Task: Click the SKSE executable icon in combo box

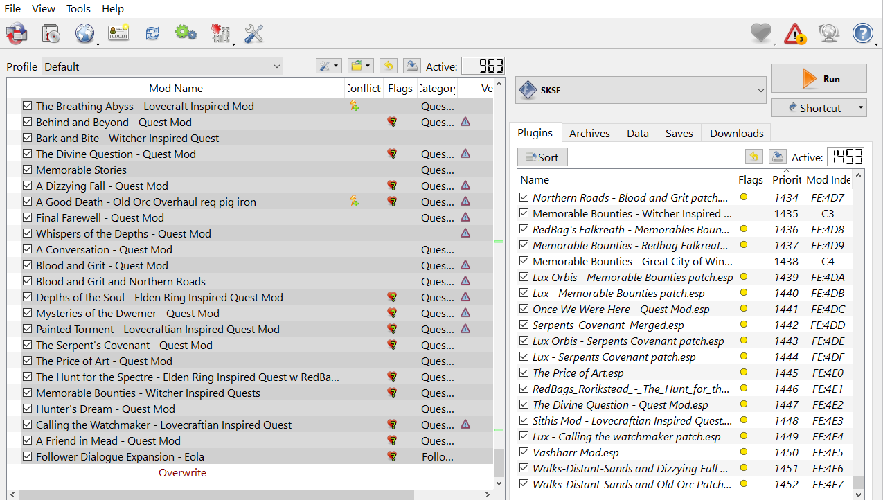Action: 529,91
